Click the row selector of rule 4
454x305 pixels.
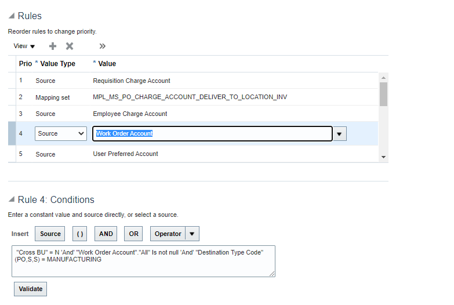click(12, 133)
